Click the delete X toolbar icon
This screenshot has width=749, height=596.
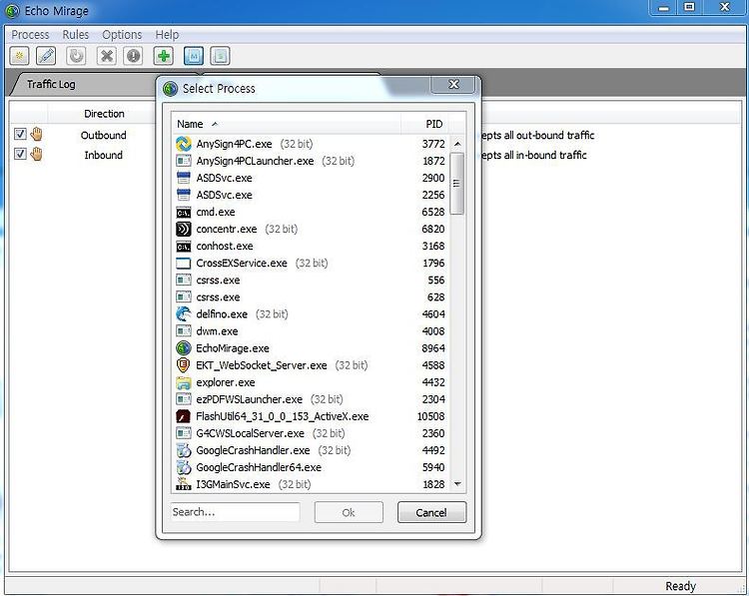(x=107, y=56)
